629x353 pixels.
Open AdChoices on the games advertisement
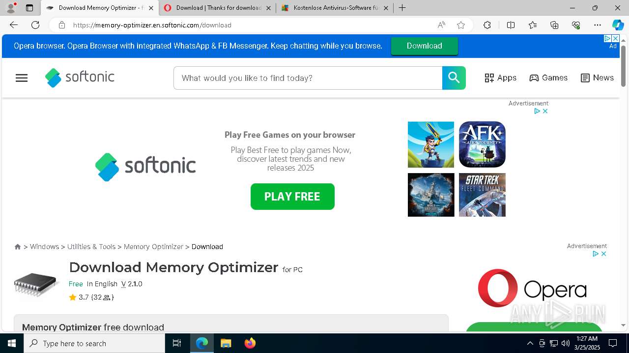pos(538,111)
